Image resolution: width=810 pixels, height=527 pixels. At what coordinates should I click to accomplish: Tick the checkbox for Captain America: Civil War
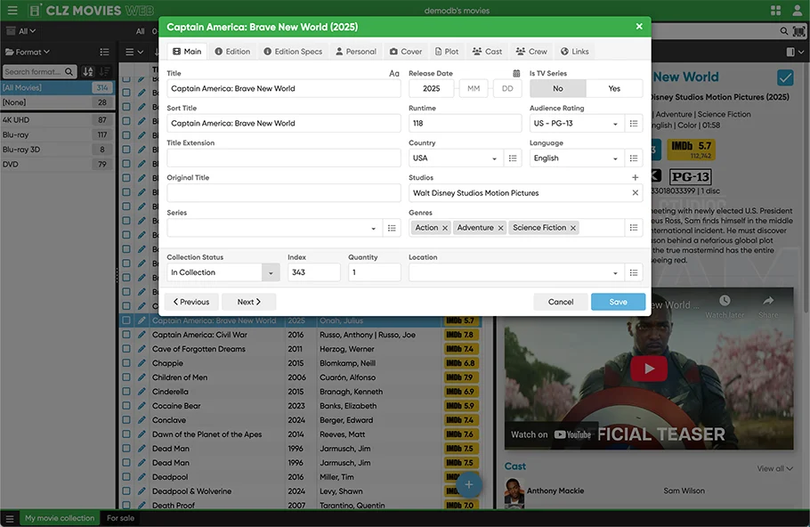pos(126,335)
